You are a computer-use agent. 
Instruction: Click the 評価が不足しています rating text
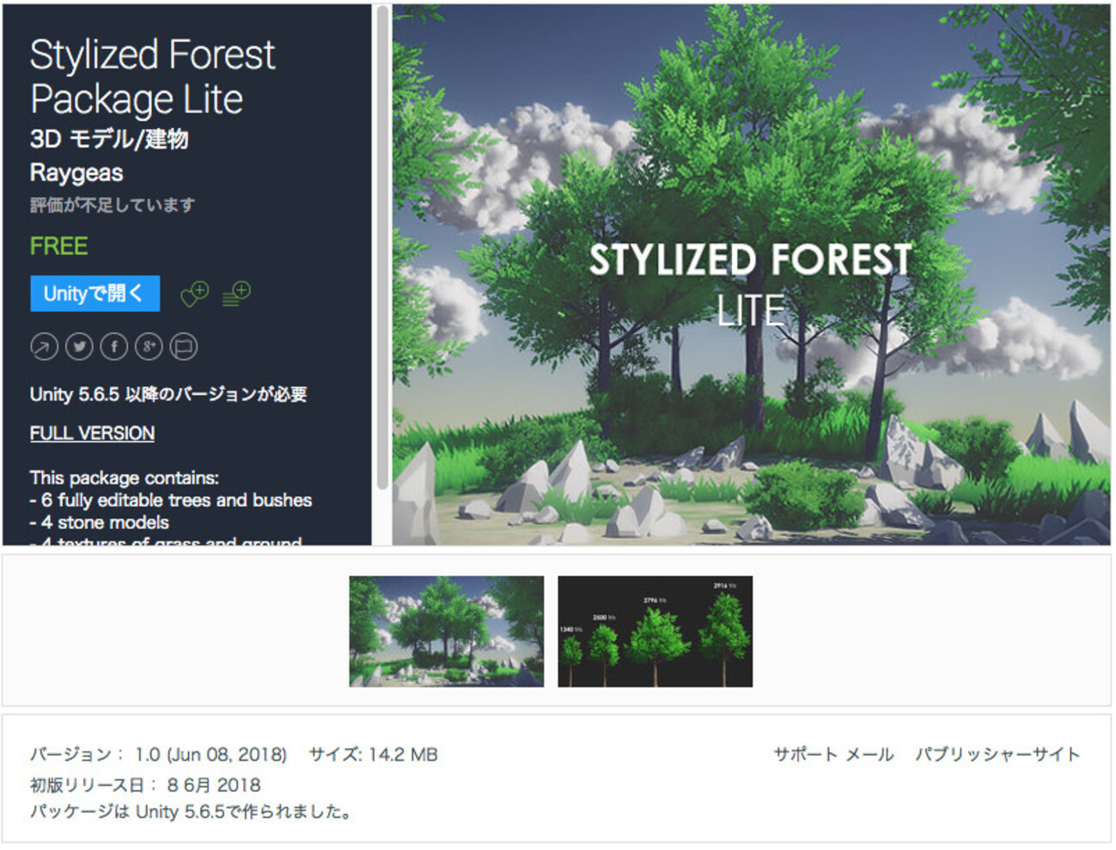tap(113, 205)
